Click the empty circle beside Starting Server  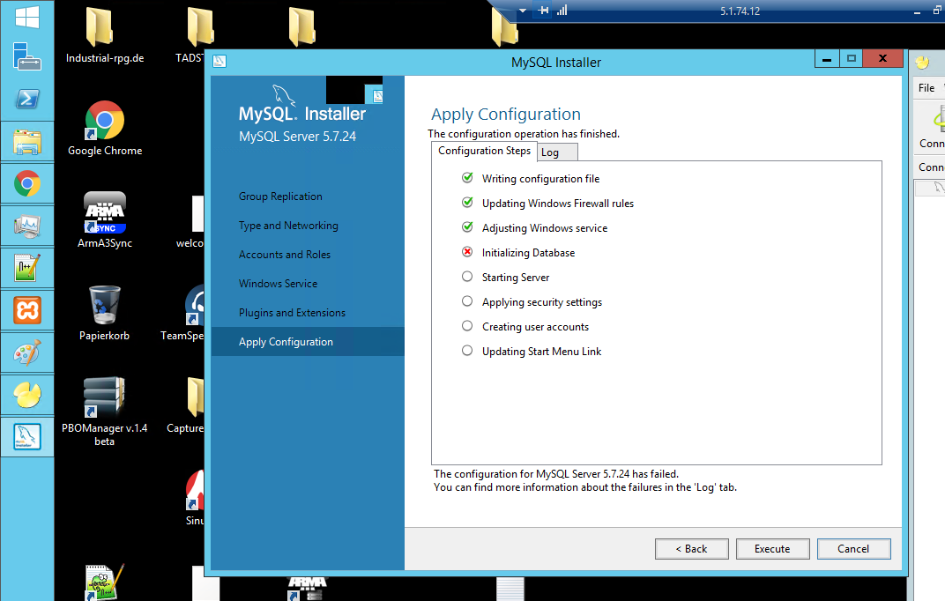tap(467, 277)
